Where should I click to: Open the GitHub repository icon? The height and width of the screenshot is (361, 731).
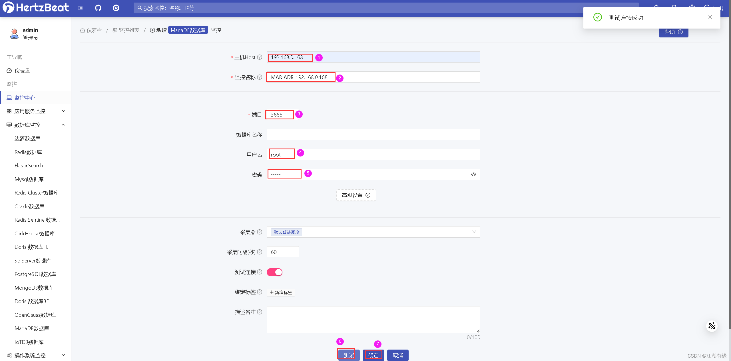pyautogui.click(x=98, y=8)
